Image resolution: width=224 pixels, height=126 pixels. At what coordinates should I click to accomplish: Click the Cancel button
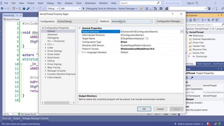[x=160, y=109]
